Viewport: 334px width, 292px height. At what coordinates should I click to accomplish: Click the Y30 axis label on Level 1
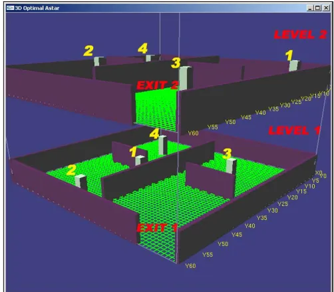273,210
